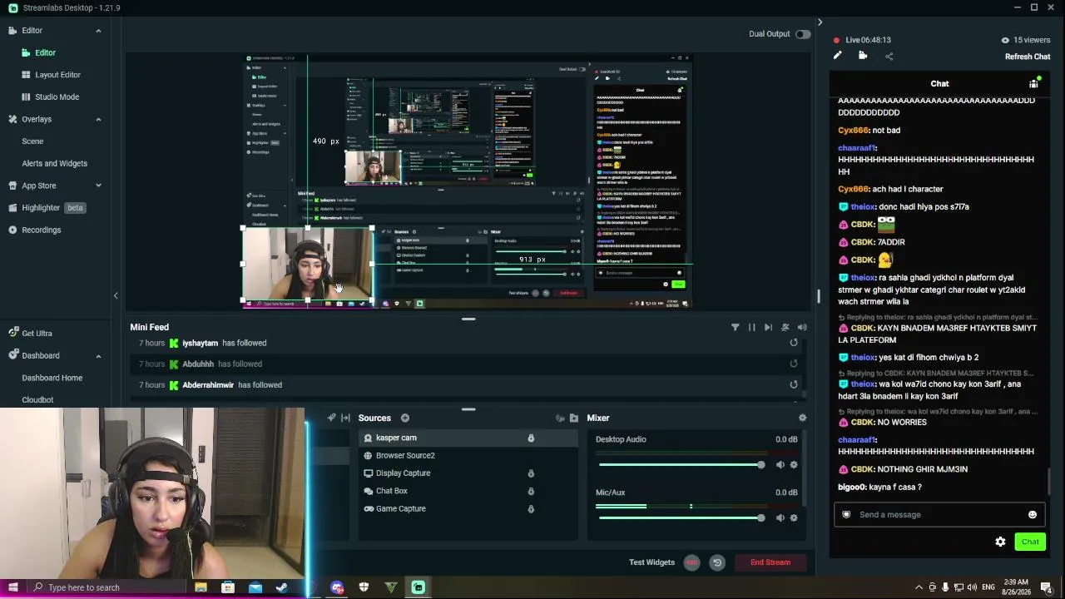Open Steam from the taskbar
This screenshot has width=1065, height=599.
tap(282, 587)
